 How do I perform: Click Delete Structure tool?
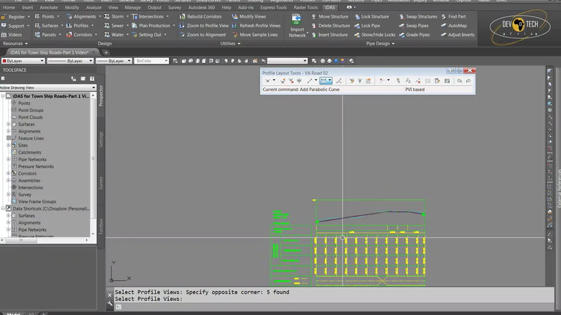point(331,26)
